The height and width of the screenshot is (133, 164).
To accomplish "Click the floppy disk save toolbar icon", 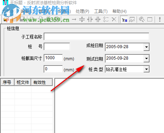I will 22,19.
